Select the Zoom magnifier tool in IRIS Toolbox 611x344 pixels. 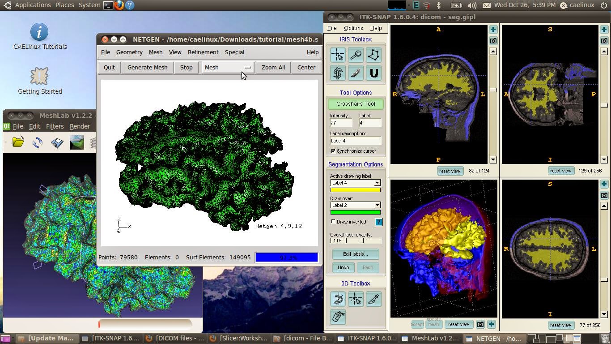pos(356,55)
